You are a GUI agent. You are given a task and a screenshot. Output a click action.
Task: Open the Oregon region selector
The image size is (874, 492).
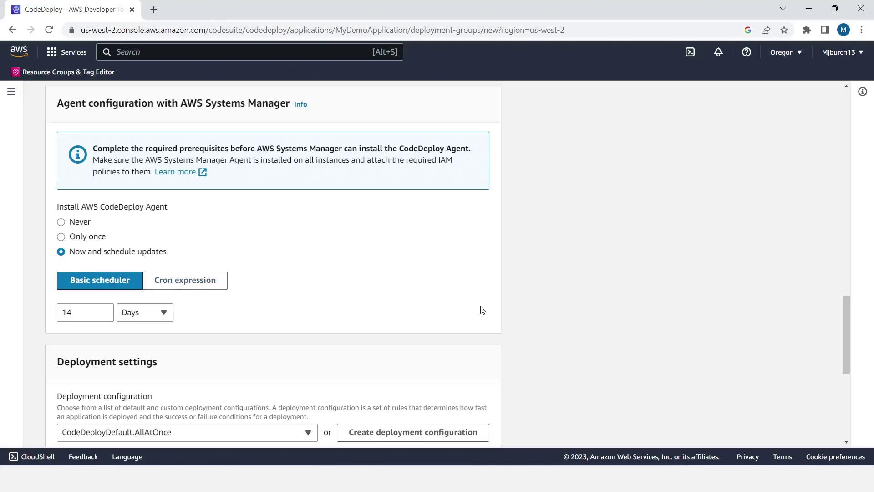pyautogui.click(x=786, y=52)
